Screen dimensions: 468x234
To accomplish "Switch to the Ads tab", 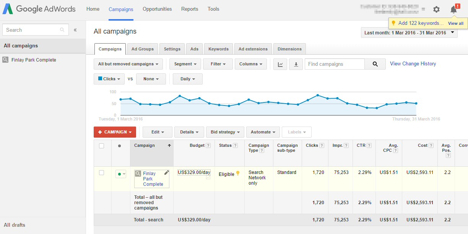I will click(195, 49).
